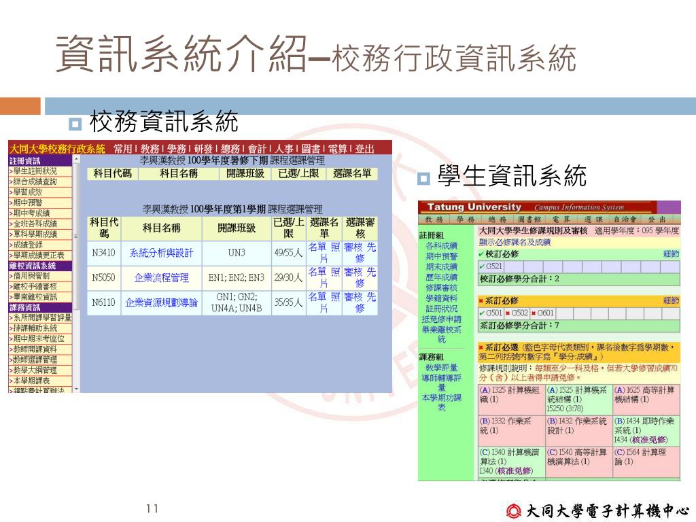Open 常用 in the red top menu
The image size is (696, 522).
click(x=122, y=149)
